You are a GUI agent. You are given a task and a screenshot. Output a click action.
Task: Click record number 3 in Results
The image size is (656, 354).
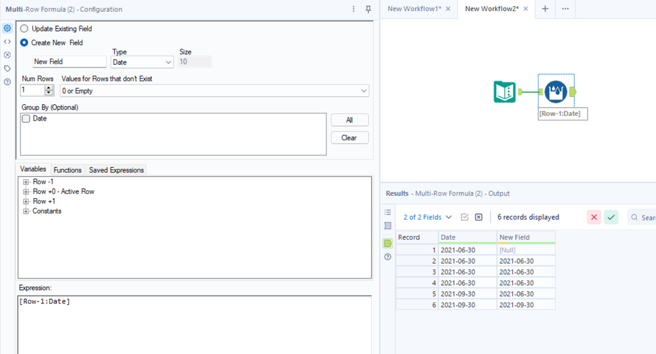coord(417,272)
